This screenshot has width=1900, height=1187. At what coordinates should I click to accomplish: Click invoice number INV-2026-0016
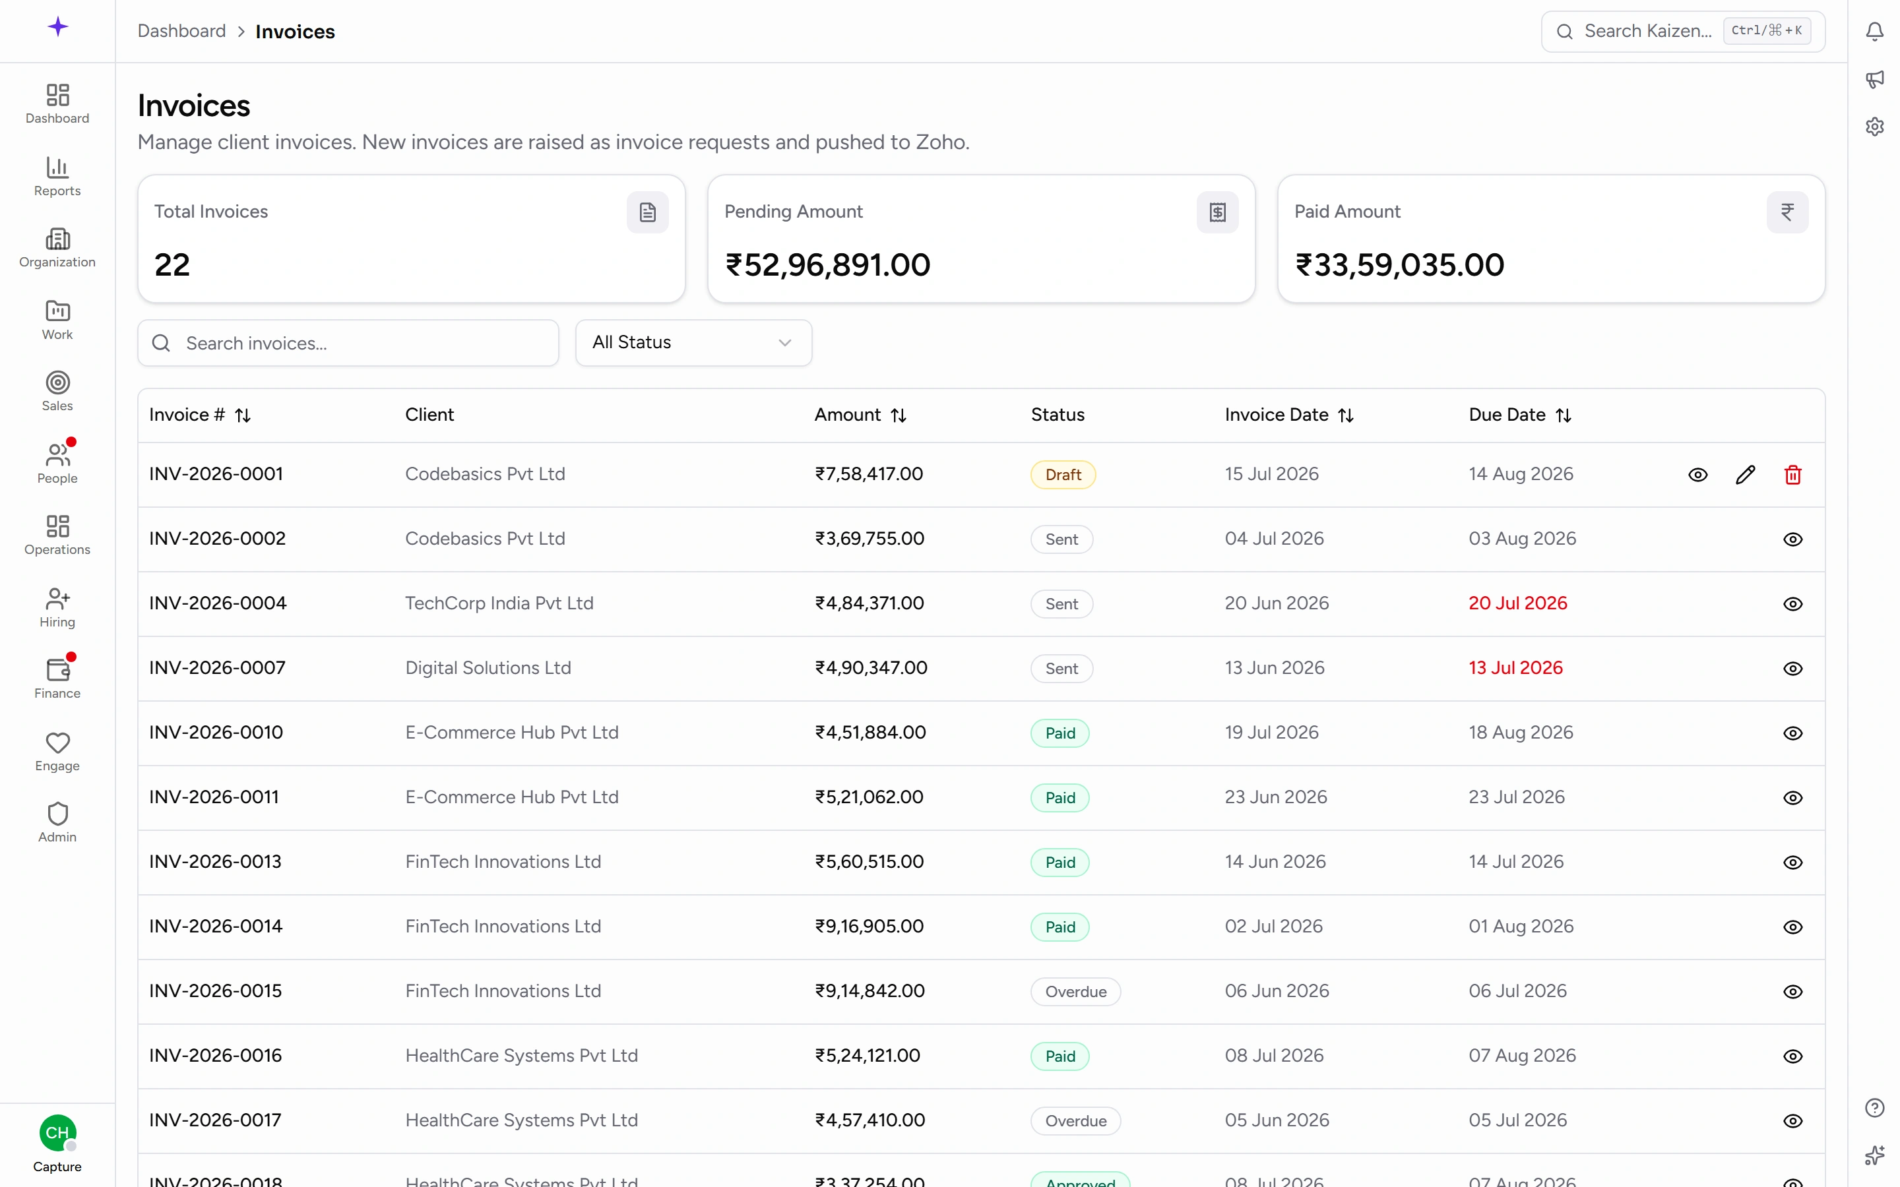215,1055
